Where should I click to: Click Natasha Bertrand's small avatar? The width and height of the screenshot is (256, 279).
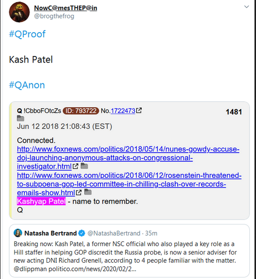pos(18,233)
